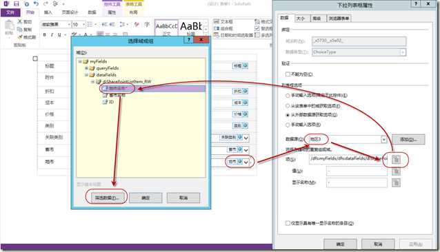Toggle the checkbox at top-left of the form table
The width and height of the screenshot is (440, 252).
(x=35, y=59)
